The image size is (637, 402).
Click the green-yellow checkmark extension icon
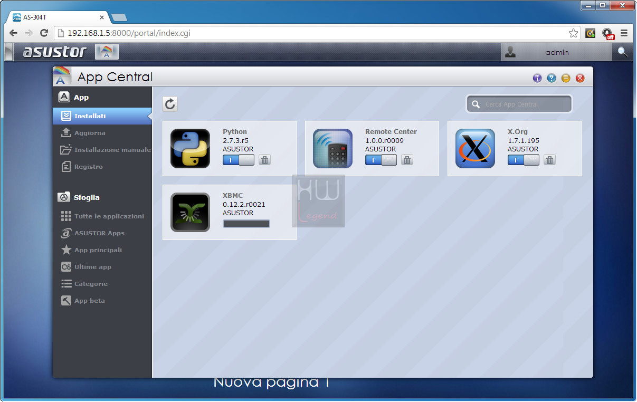(x=591, y=33)
